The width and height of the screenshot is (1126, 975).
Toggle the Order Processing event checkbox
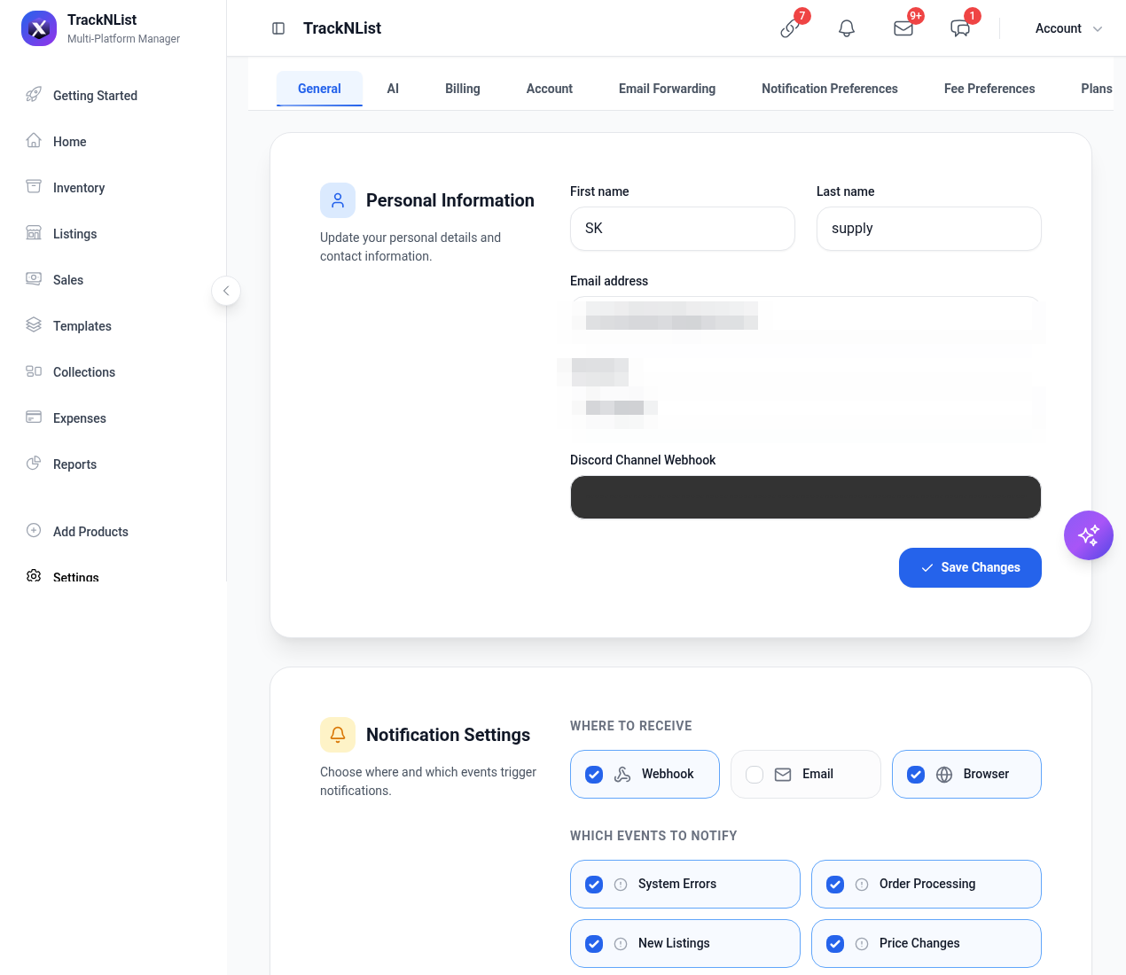point(835,885)
